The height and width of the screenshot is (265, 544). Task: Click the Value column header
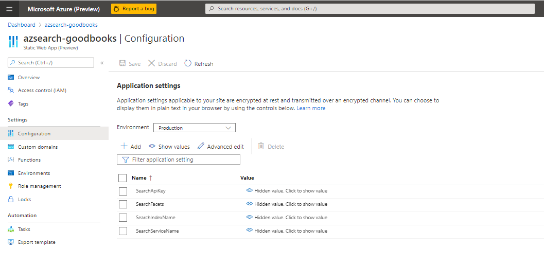coord(247,178)
